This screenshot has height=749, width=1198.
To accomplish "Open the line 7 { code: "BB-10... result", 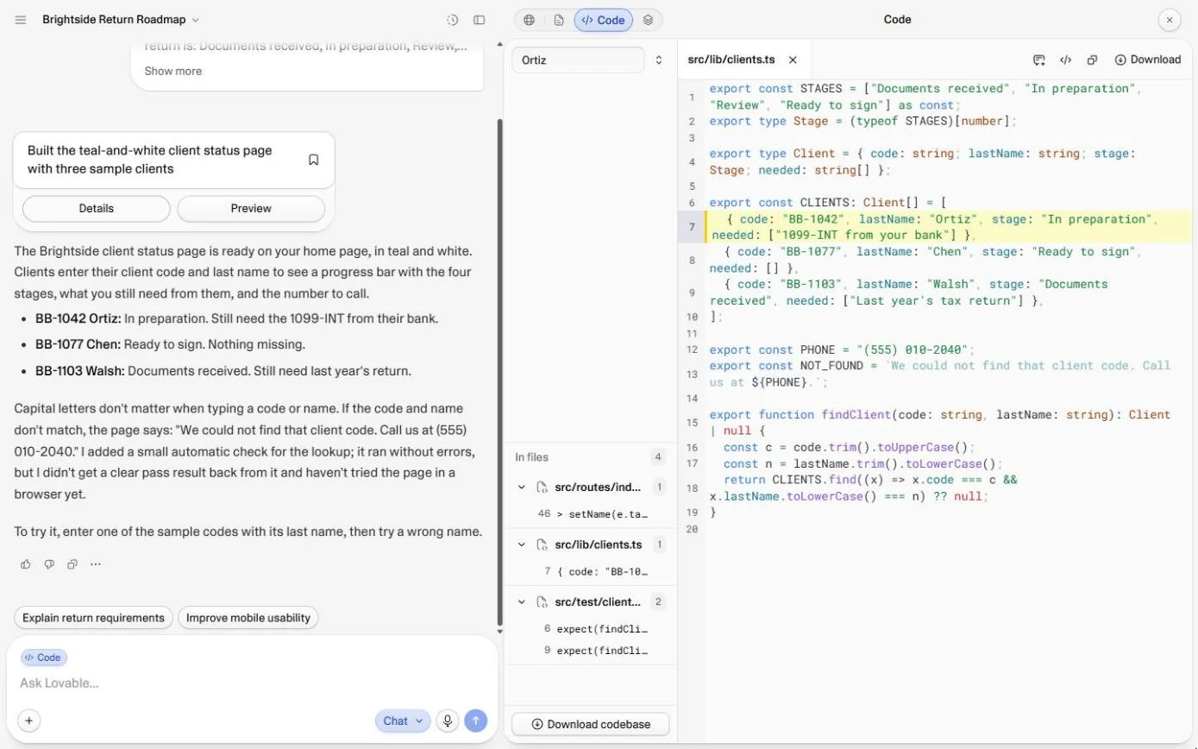I will [x=591, y=571].
